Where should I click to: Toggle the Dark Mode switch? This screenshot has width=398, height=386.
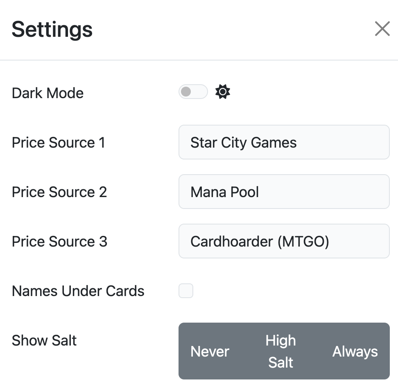[193, 92]
